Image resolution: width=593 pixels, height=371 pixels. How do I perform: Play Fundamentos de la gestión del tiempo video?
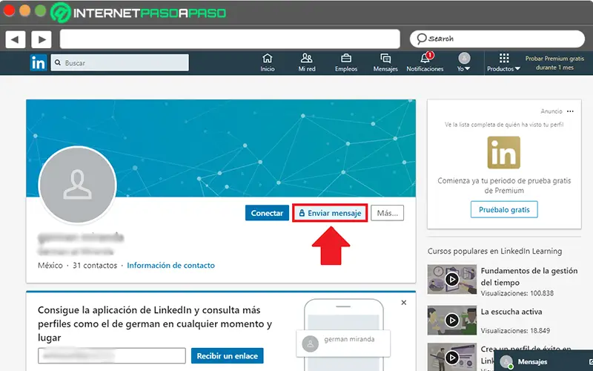tap(452, 280)
